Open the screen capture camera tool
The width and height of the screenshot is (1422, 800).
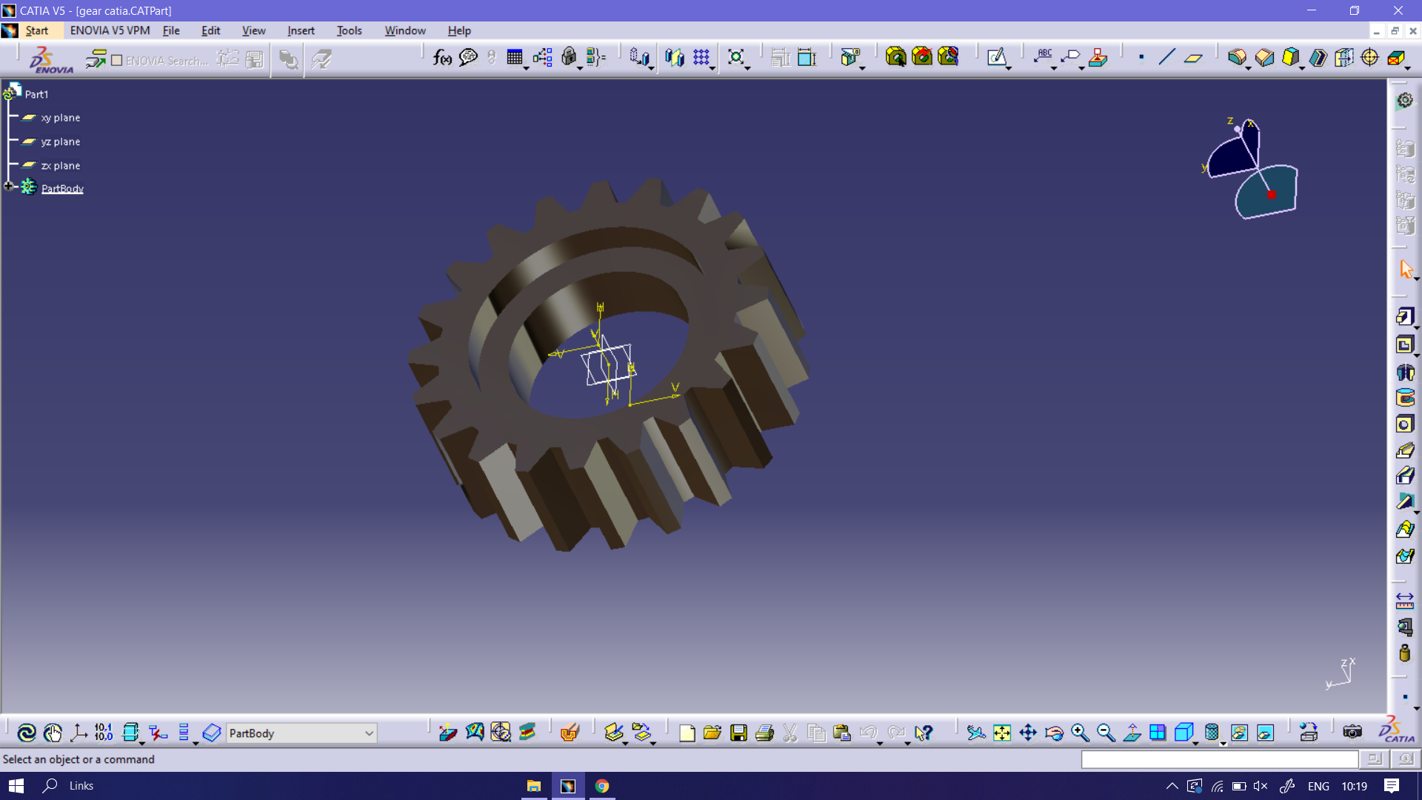click(1352, 733)
